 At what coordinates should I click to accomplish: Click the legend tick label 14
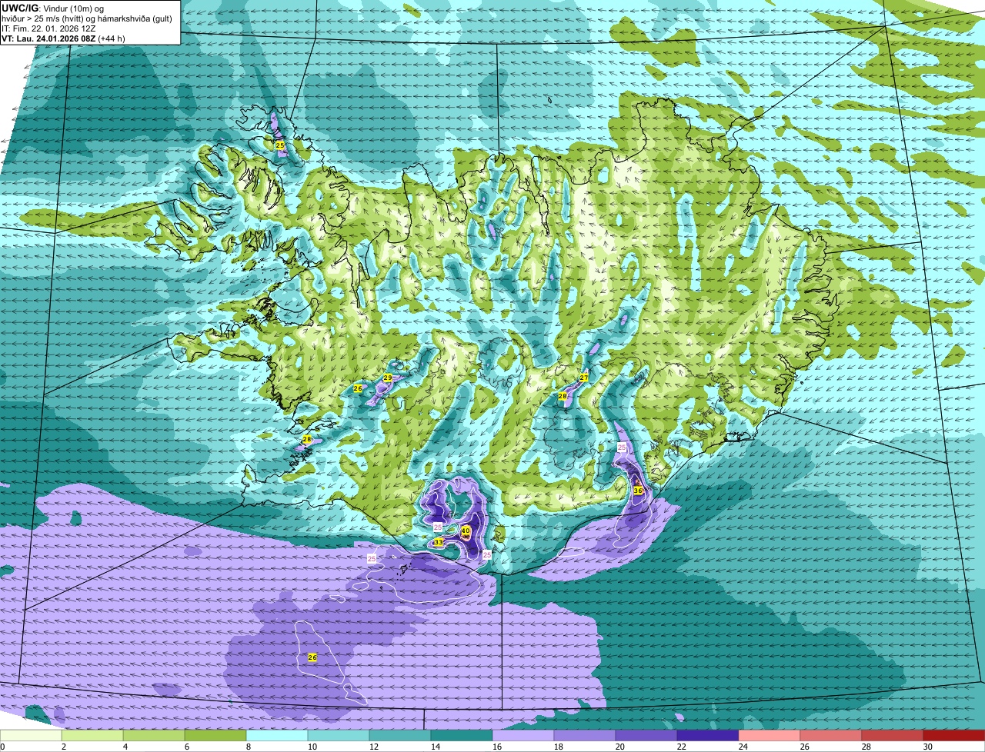[x=435, y=747]
